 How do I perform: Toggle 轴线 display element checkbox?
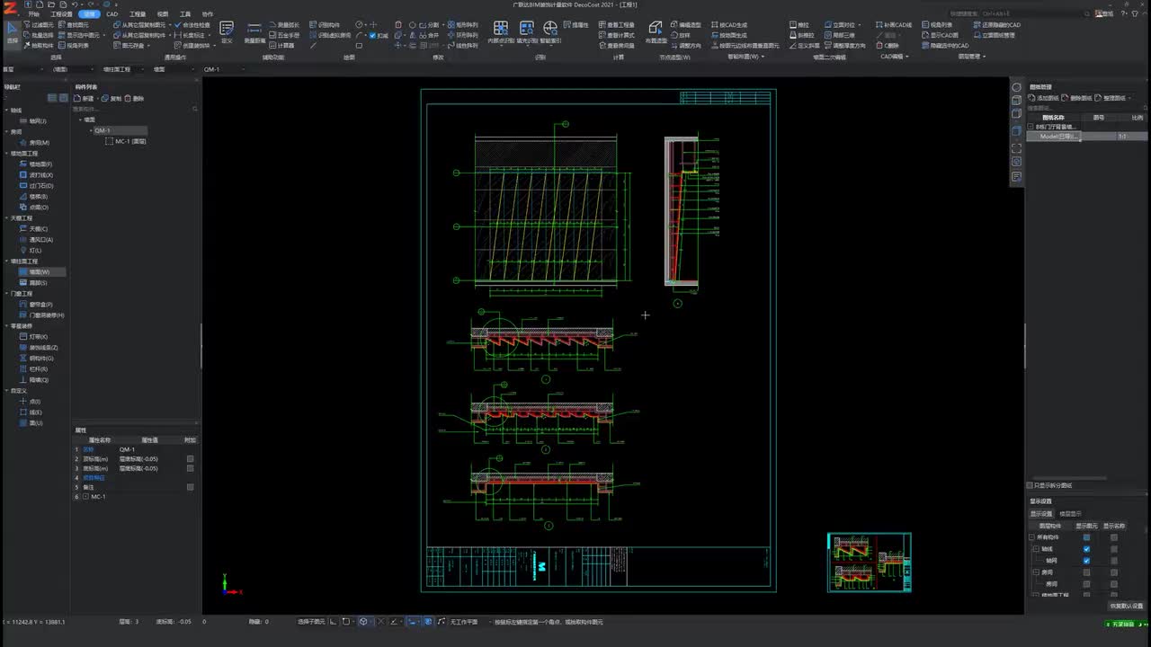pyautogui.click(x=1086, y=549)
